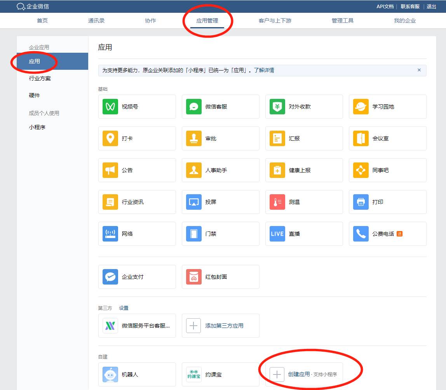Open the 投屏 screen-cast icon
The width and height of the screenshot is (446, 390).
coord(194,202)
